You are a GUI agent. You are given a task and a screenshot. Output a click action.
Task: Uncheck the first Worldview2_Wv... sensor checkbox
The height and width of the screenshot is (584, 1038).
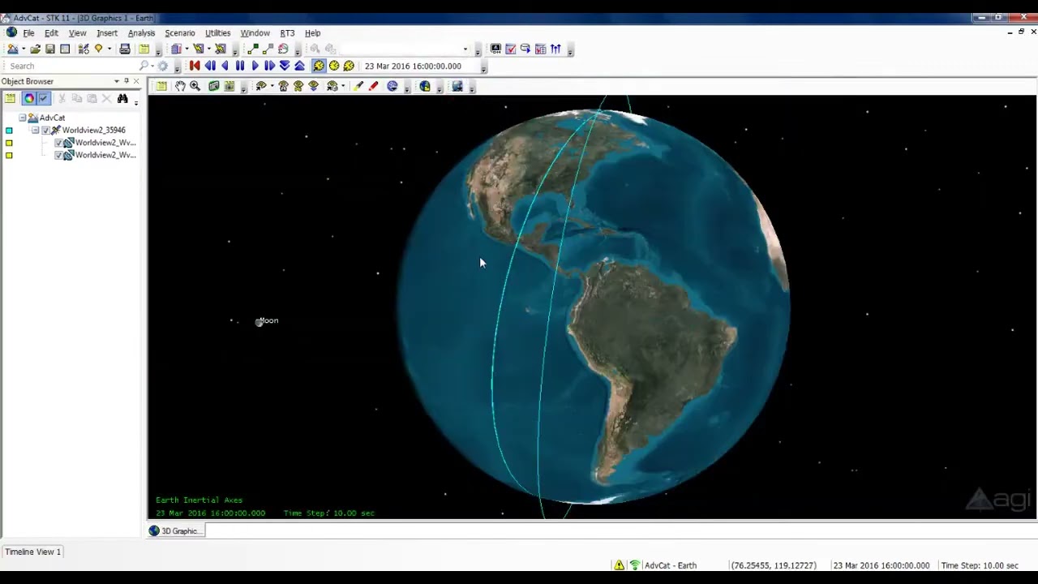click(58, 143)
